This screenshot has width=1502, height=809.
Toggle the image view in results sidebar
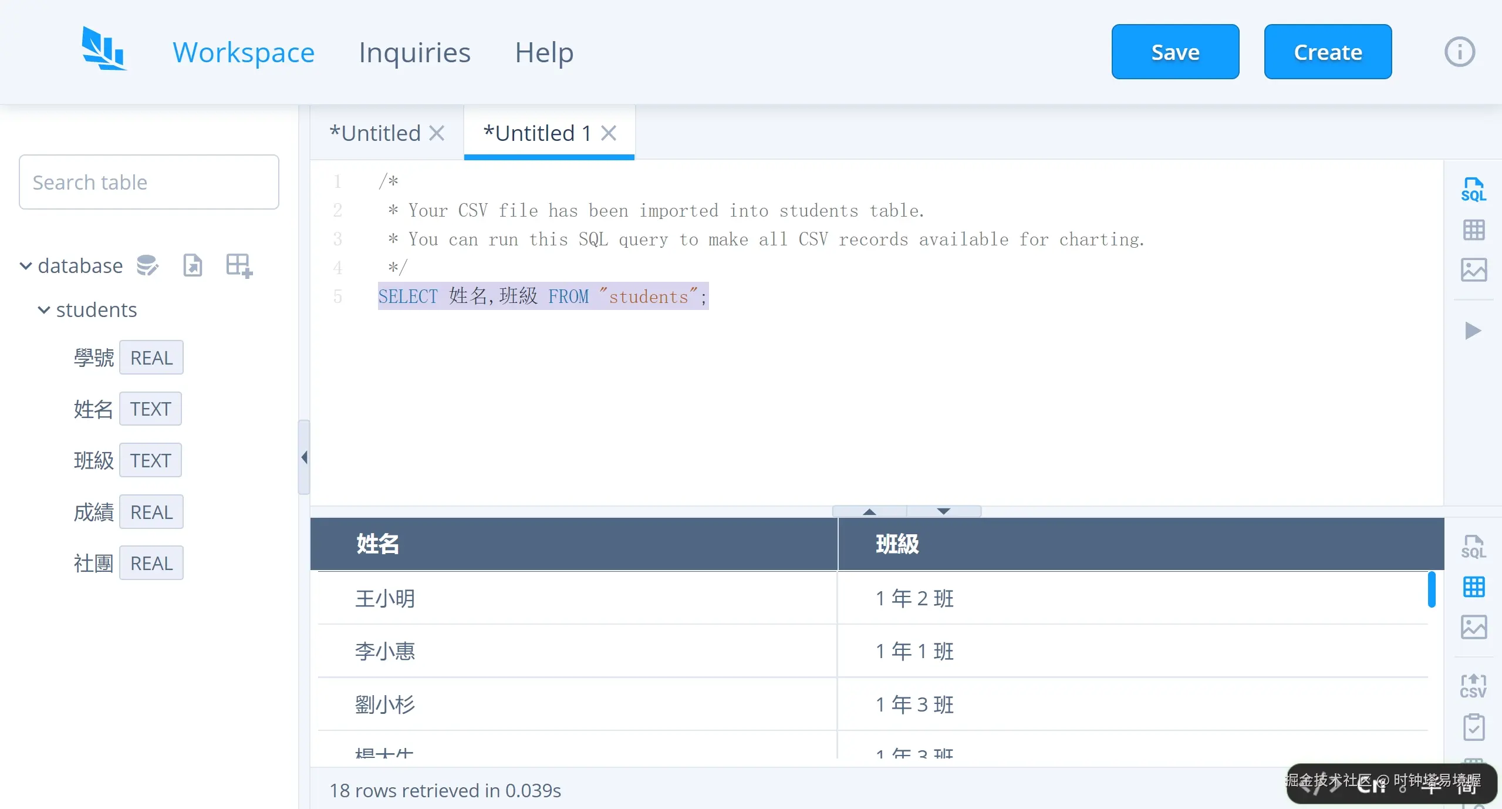[1473, 628]
